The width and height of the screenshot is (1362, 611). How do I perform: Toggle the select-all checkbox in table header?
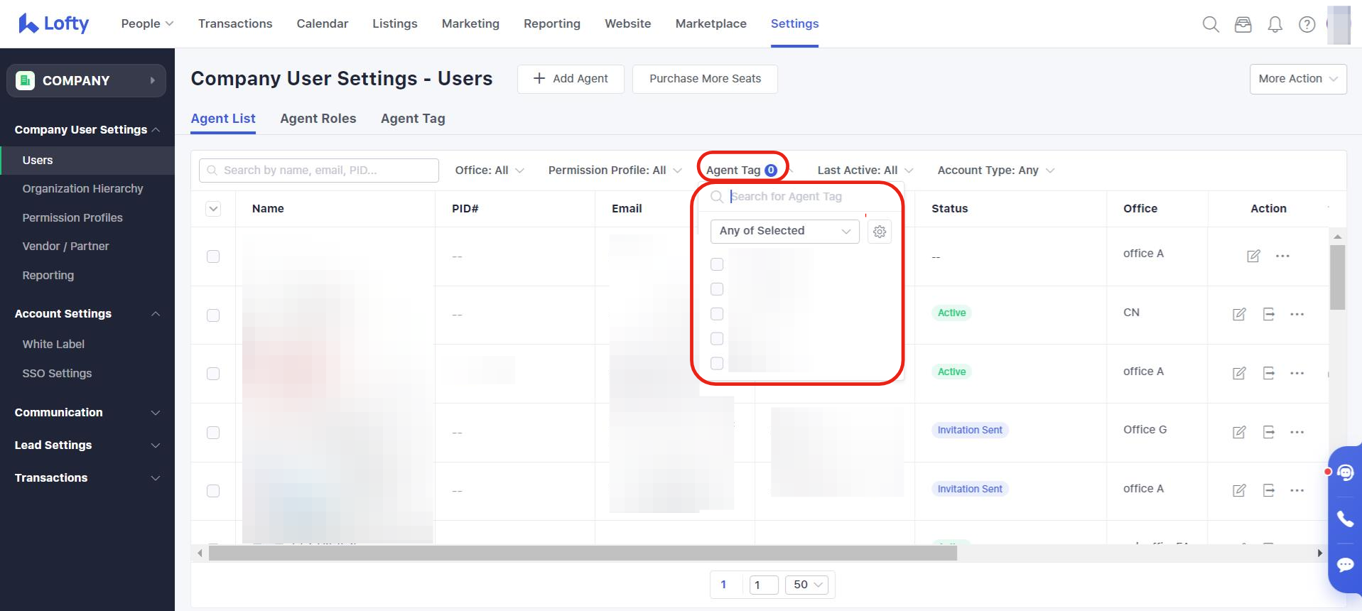(x=213, y=209)
